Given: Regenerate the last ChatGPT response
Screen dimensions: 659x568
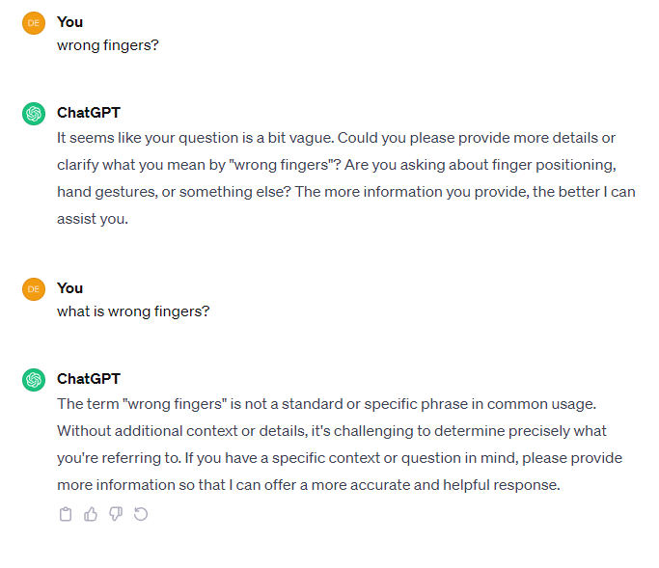Looking at the screenshot, I should [141, 514].
